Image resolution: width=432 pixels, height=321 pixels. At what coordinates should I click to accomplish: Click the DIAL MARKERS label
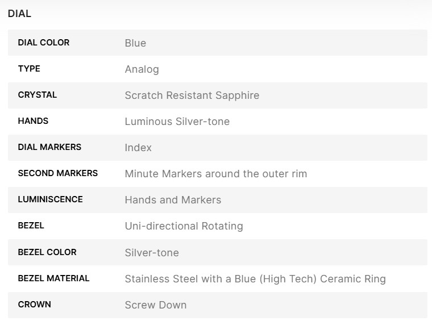click(x=49, y=147)
